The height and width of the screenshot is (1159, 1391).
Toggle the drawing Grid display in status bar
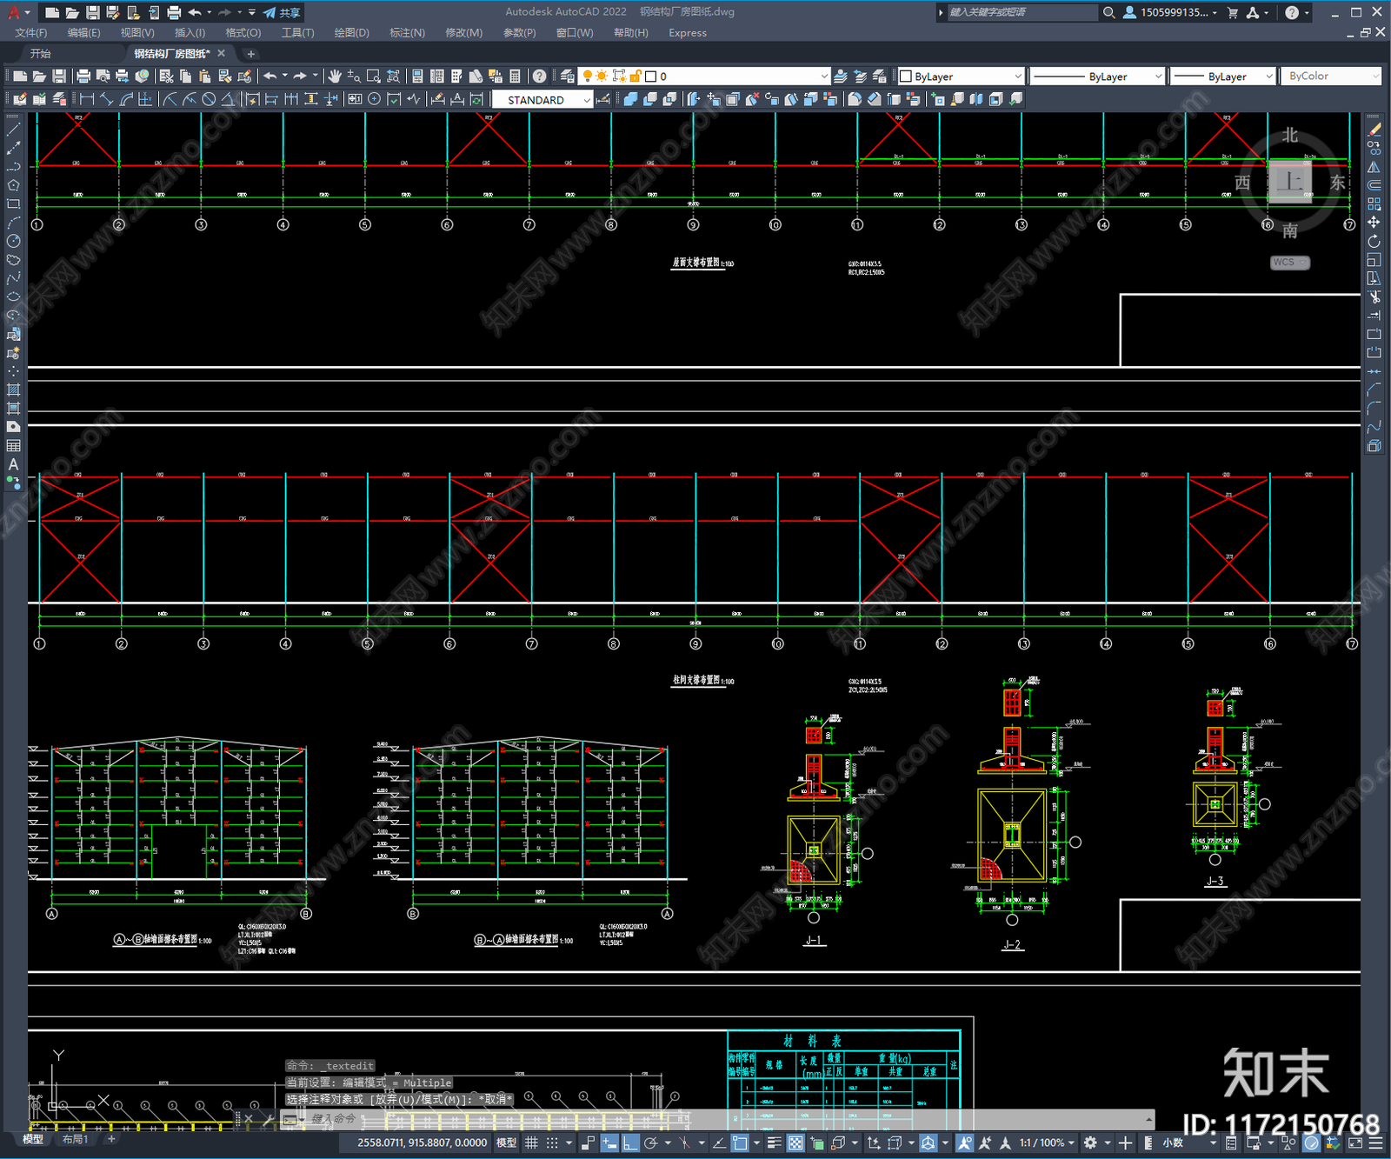pyautogui.click(x=531, y=1142)
